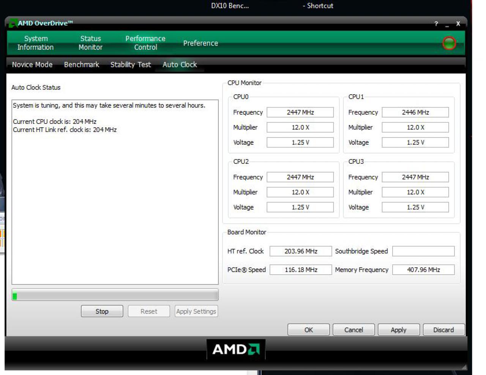This screenshot has width=486, height=375.
Task: Click the Auto Clock Status label
Action: coord(36,87)
